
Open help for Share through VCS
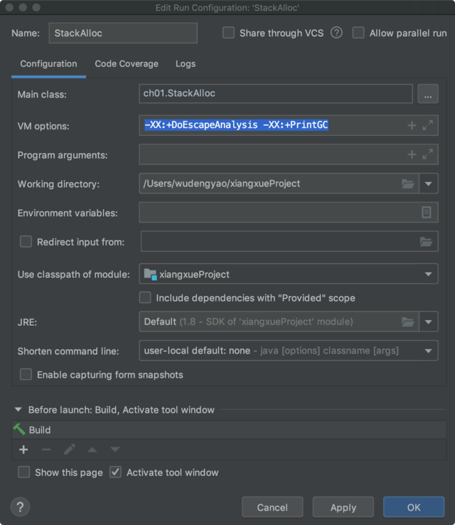click(x=336, y=33)
